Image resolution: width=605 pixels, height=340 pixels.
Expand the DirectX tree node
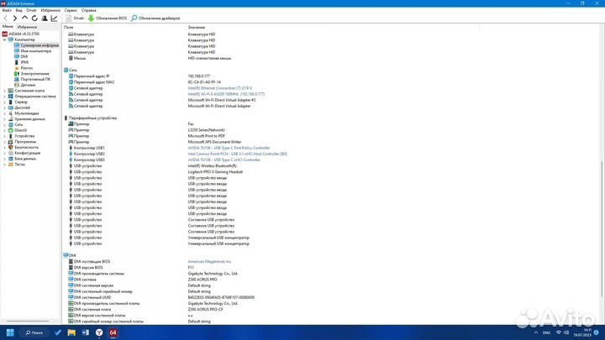tap(5, 130)
